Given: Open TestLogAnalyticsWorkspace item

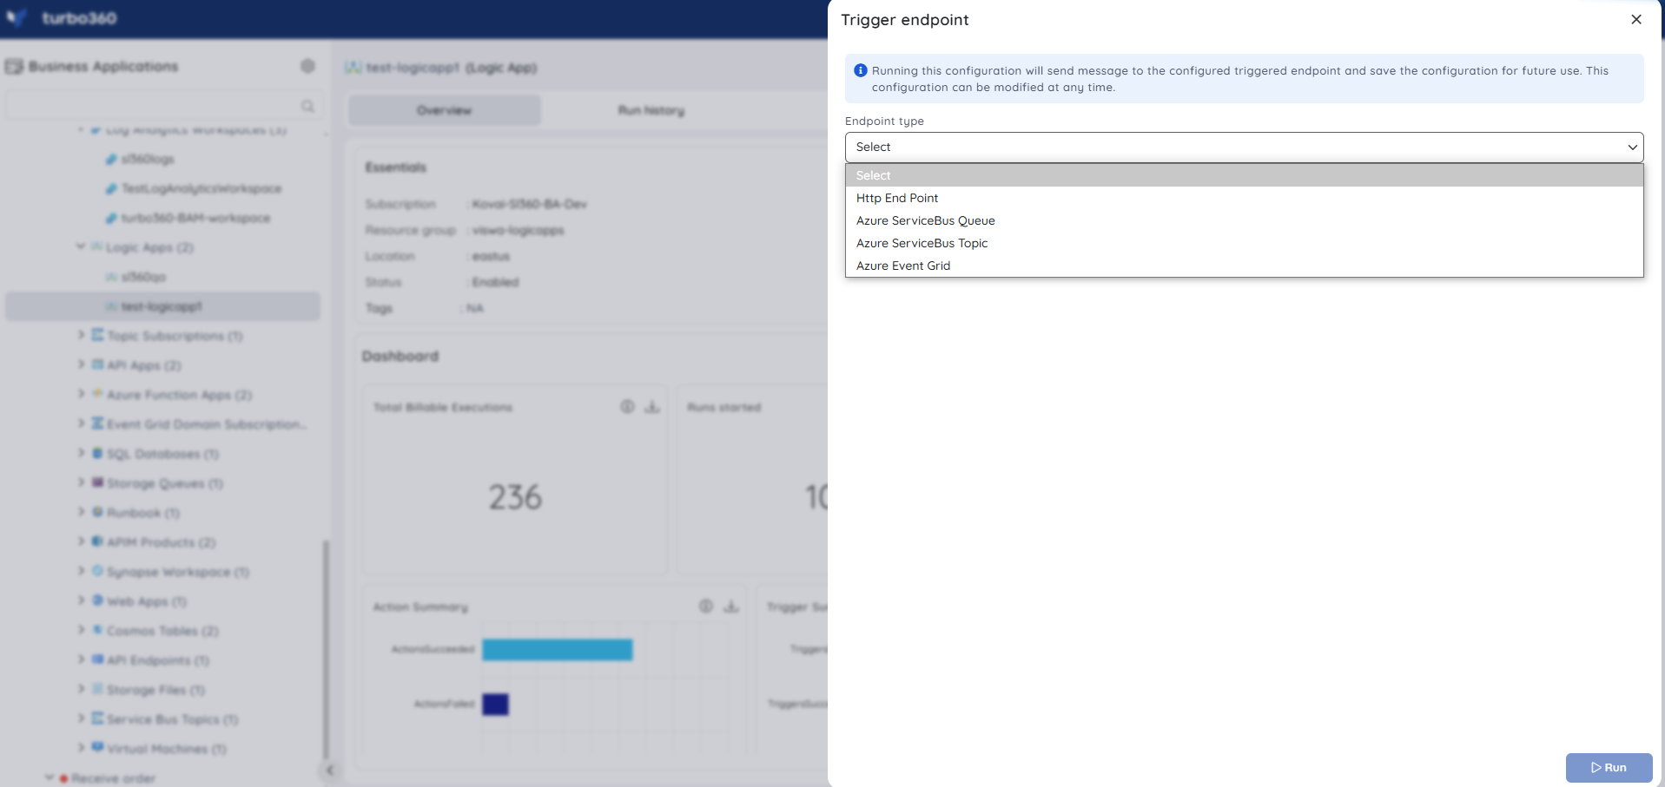Looking at the screenshot, I should click(x=201, y=188).
